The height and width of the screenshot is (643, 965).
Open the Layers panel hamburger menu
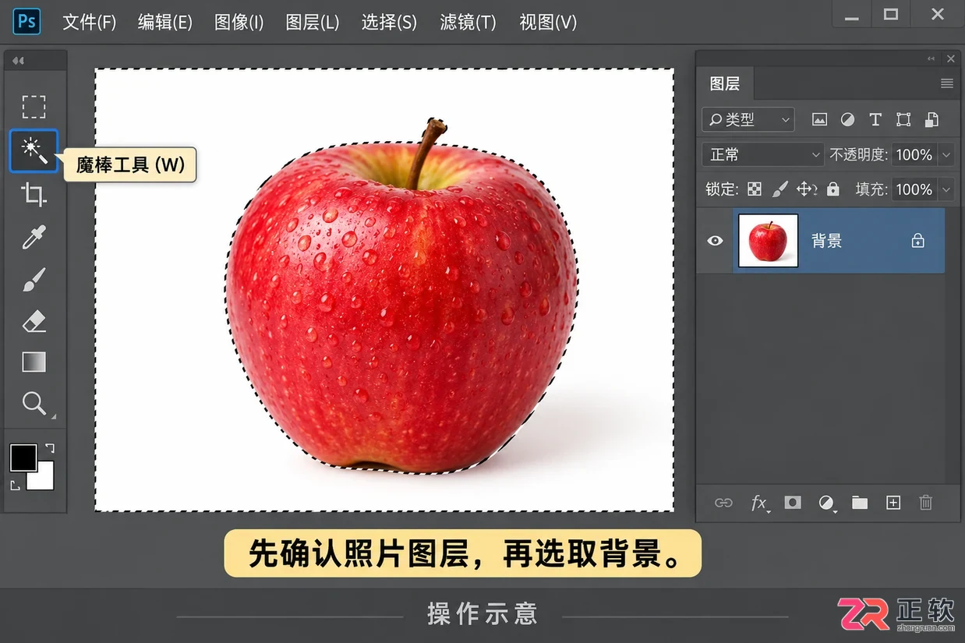pos(947,83)
